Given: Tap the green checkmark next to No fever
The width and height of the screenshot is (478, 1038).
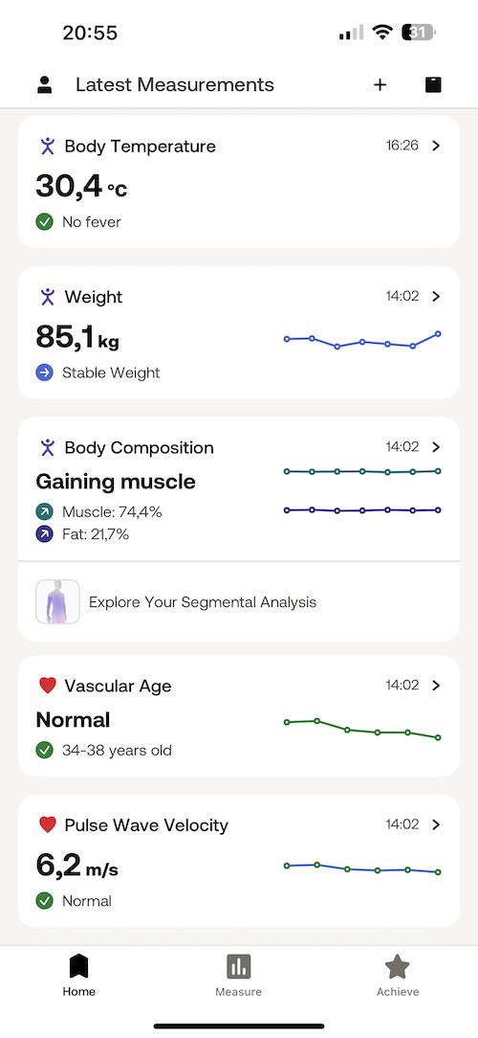Looking at the screenshot, I should [44, 222].
